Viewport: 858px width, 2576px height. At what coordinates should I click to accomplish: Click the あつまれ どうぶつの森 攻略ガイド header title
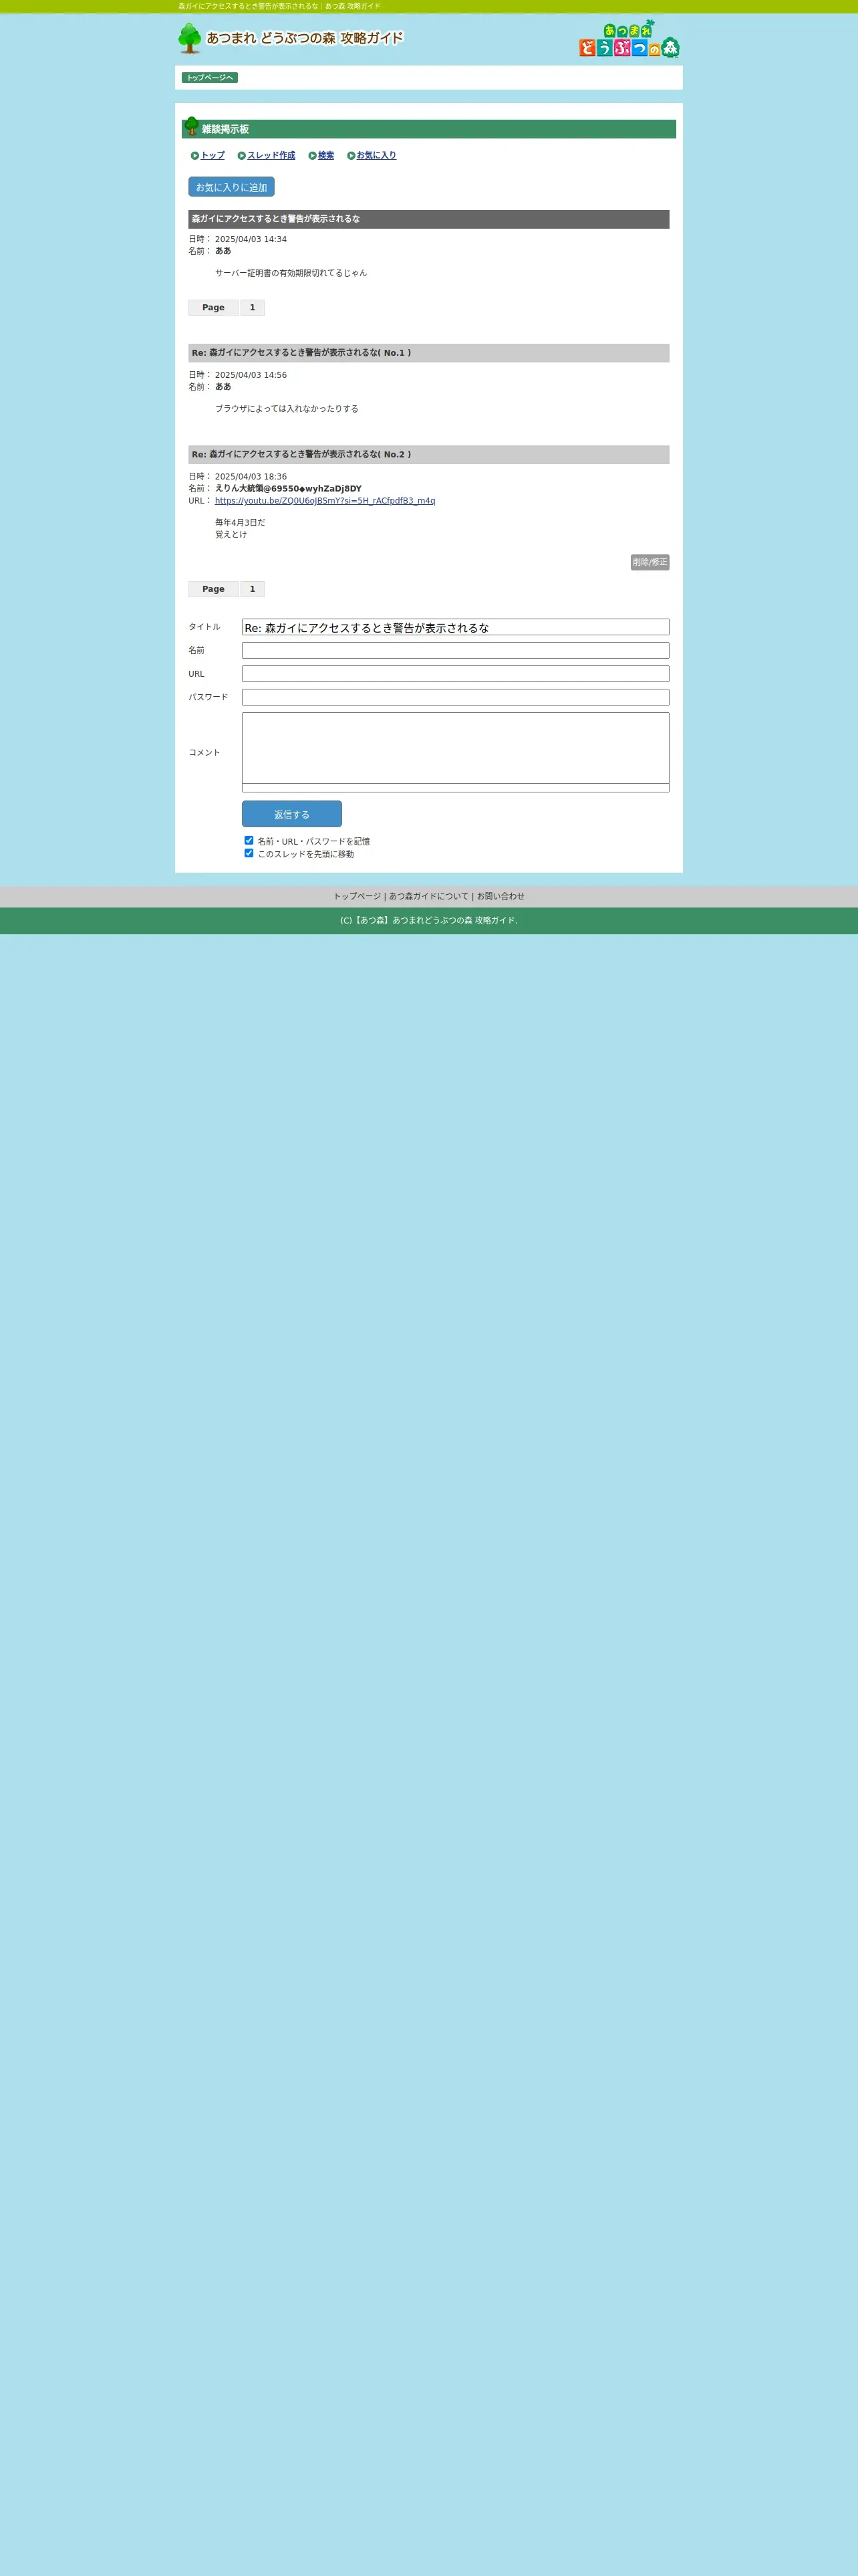point(305,38)
